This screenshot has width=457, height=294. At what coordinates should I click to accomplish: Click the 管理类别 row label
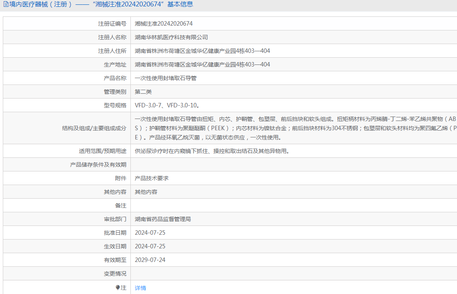115,92
